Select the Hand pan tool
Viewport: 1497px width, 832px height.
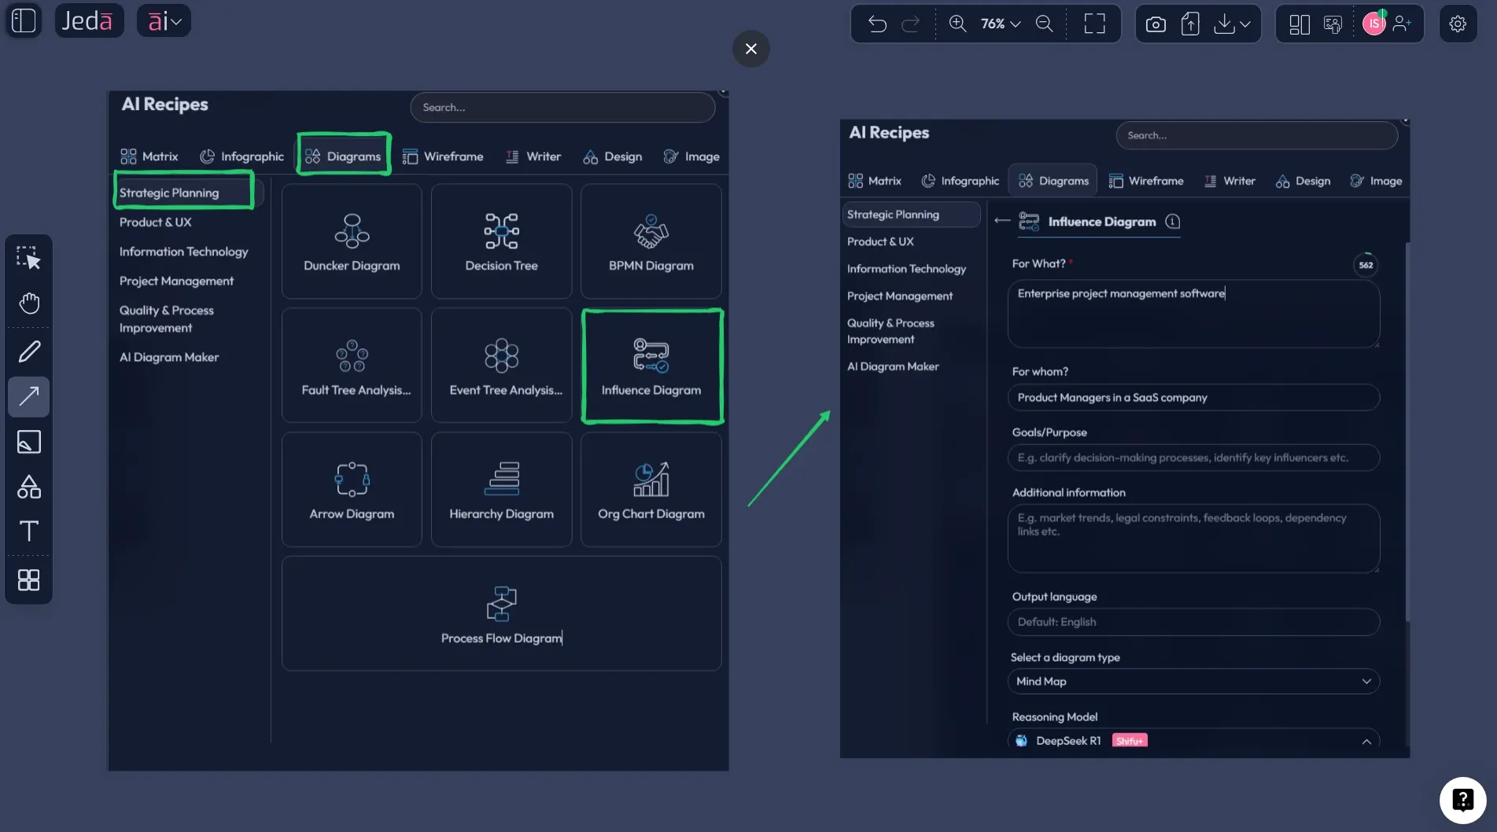click(29, 303)
